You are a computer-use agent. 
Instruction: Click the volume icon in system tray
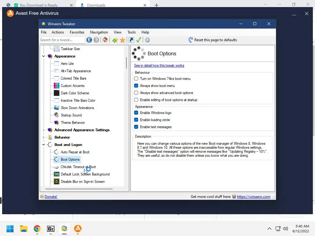tap(285, 229)
